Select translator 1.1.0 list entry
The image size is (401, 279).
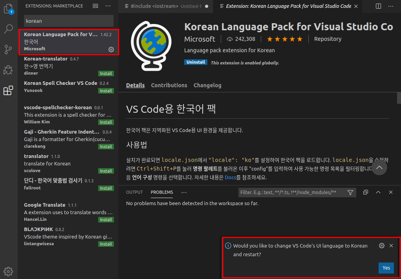[x=68, y=163]
